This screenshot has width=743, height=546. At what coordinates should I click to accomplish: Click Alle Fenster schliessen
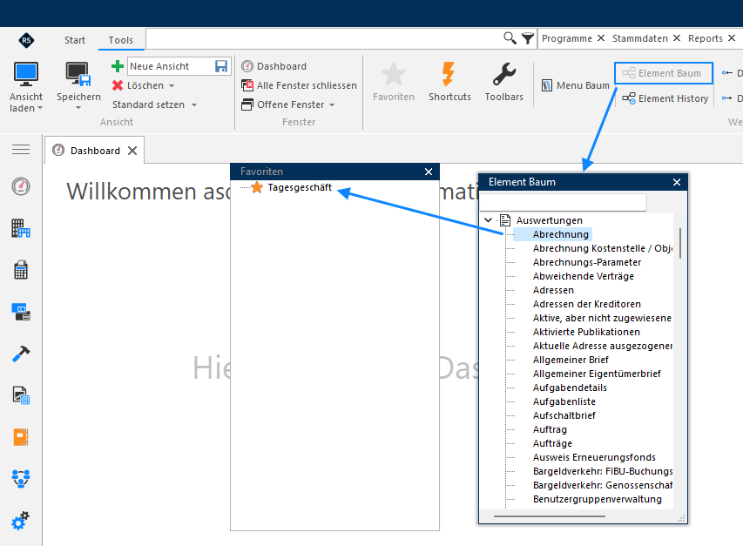point(299,85)
